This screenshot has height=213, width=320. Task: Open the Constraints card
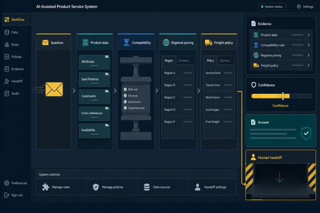tap(94, 96)
